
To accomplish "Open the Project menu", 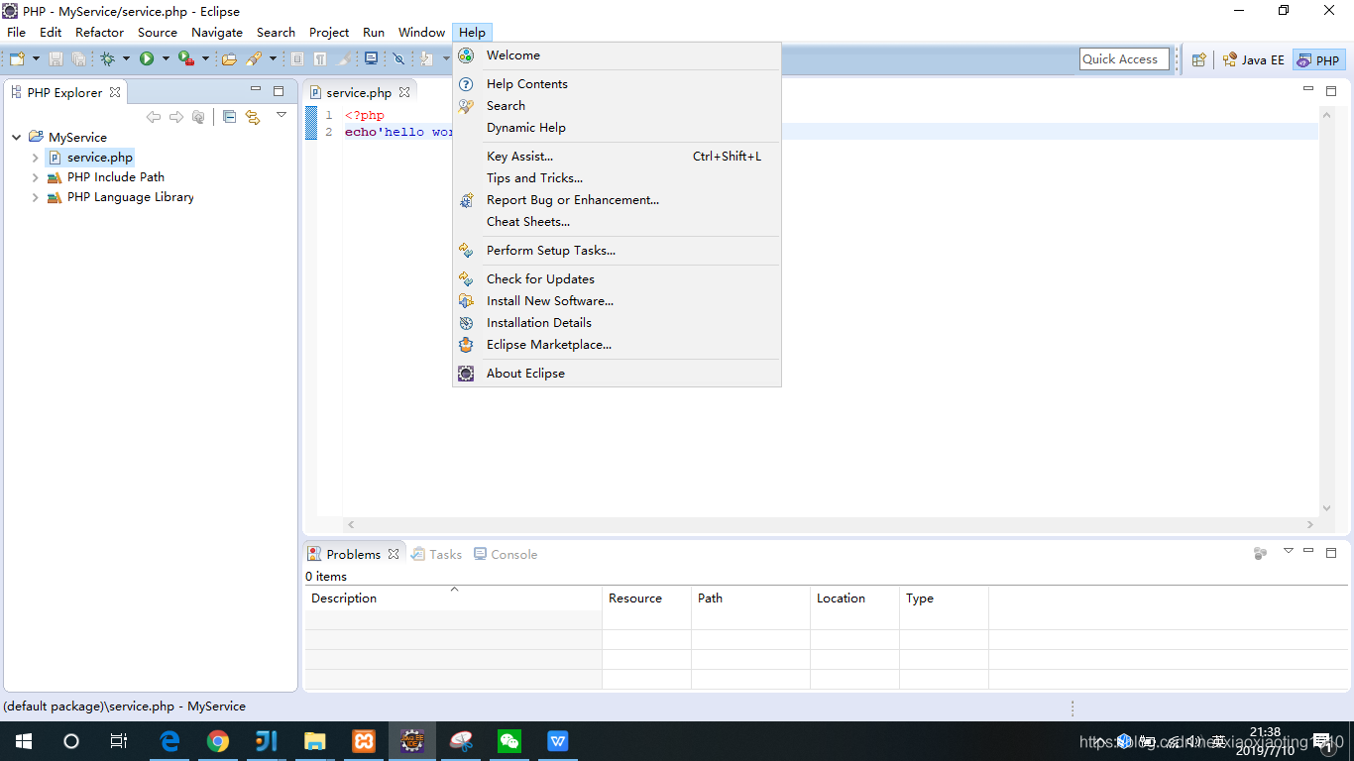I will tap(329, 32).
